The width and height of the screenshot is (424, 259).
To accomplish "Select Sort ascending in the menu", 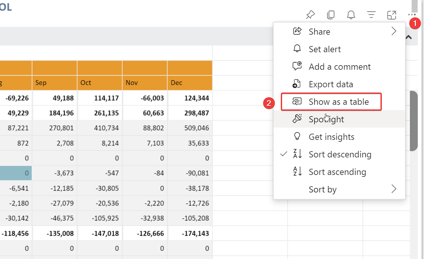I will 337,172.
